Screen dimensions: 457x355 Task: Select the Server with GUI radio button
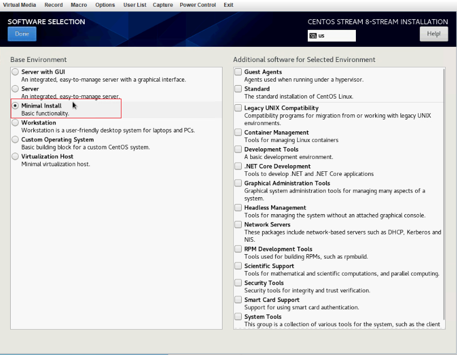tap(15, 72)
